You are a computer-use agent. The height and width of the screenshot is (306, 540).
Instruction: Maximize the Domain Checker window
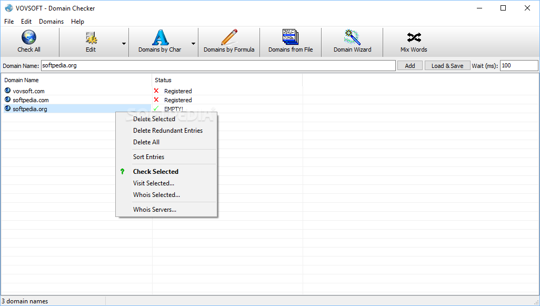[503, 8]
